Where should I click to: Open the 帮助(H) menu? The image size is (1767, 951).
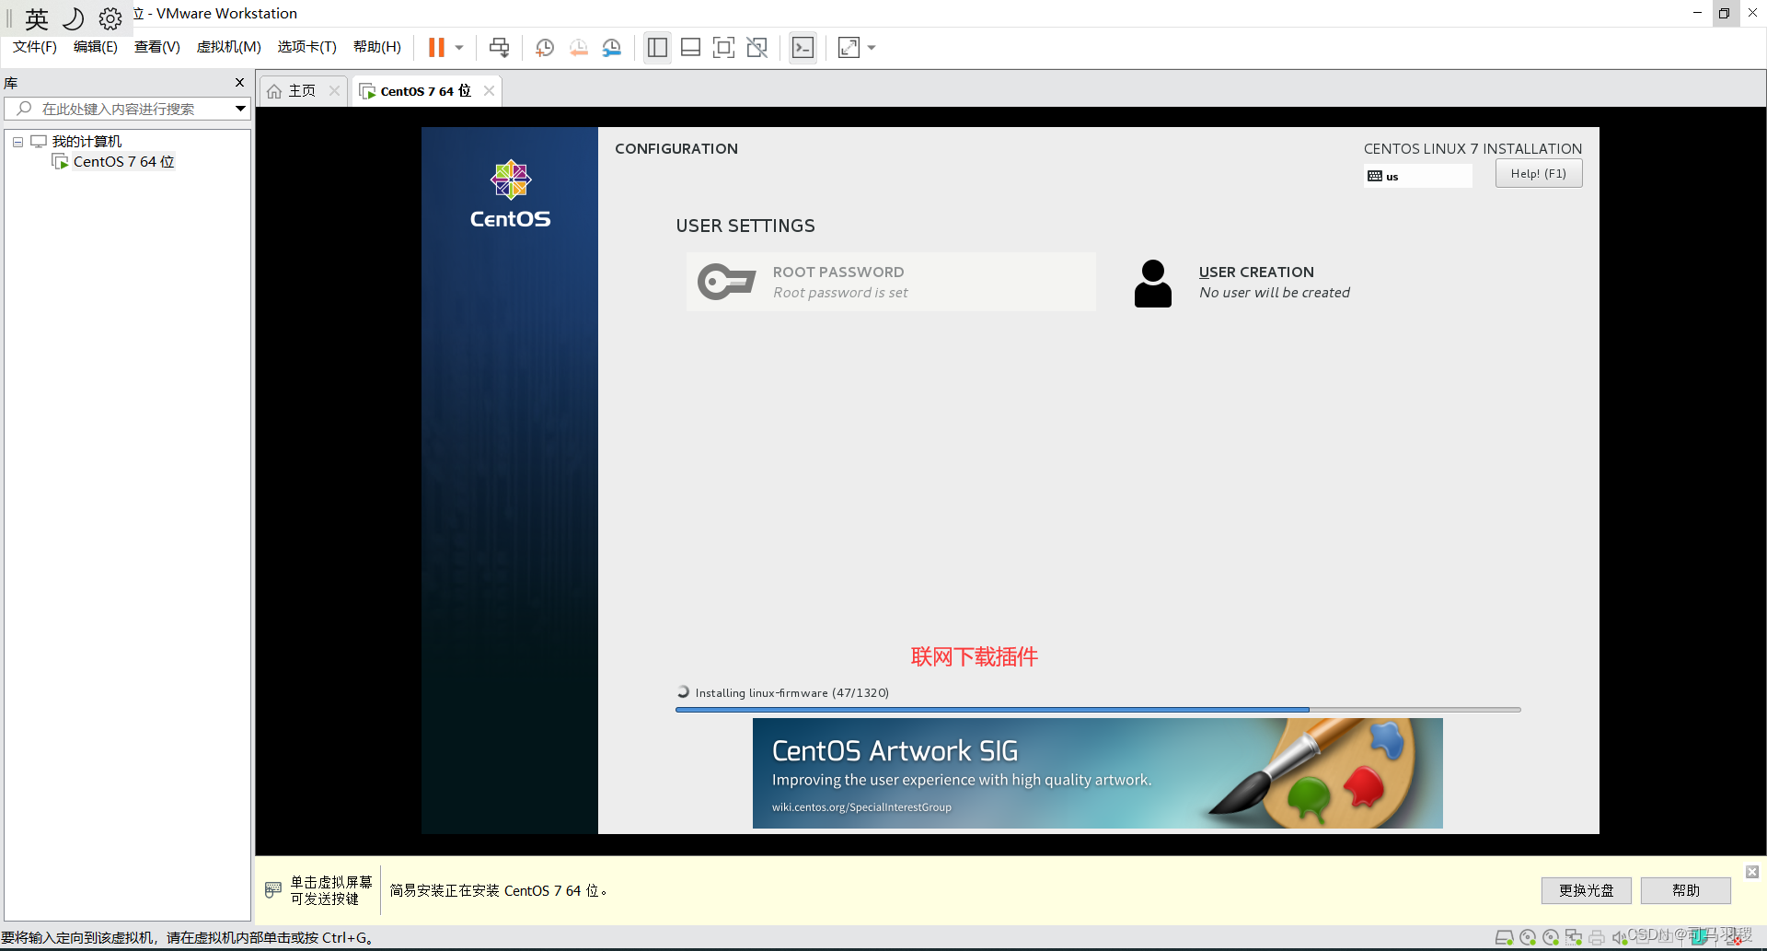tap(377, 47)
